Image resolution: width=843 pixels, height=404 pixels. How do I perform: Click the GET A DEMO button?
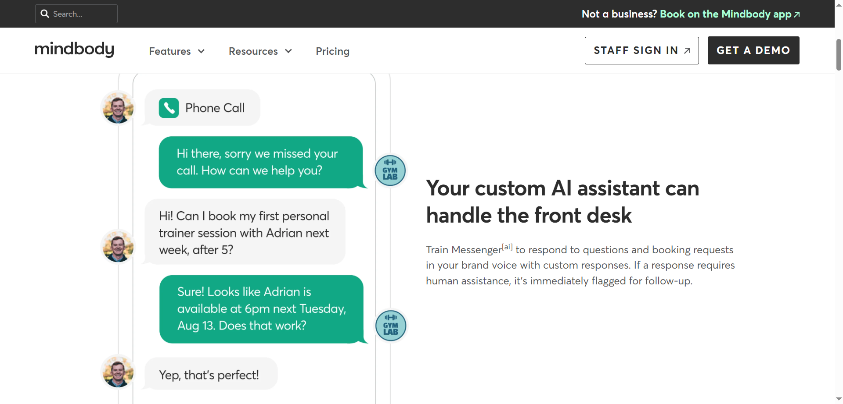(753, 50)
